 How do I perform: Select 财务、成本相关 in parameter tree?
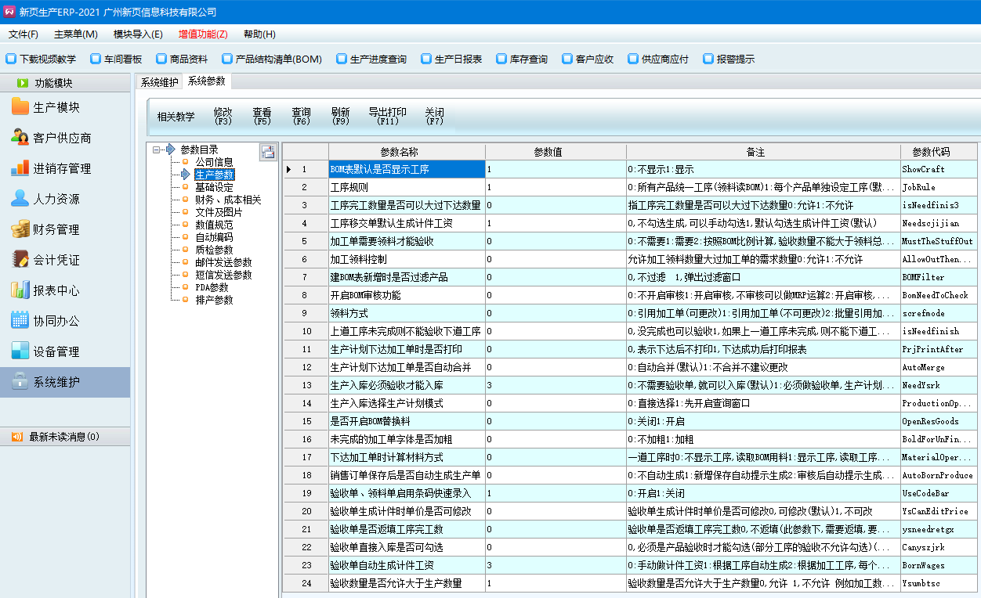click(228, 200)
